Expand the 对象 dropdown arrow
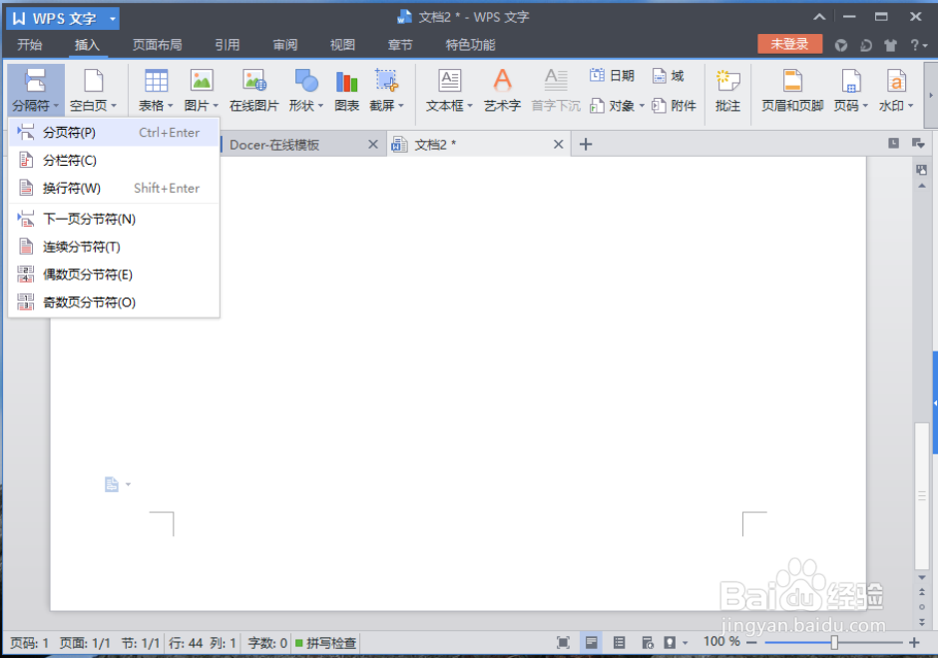The width and height of the screenshot is (938, 658). coord(642,106)
